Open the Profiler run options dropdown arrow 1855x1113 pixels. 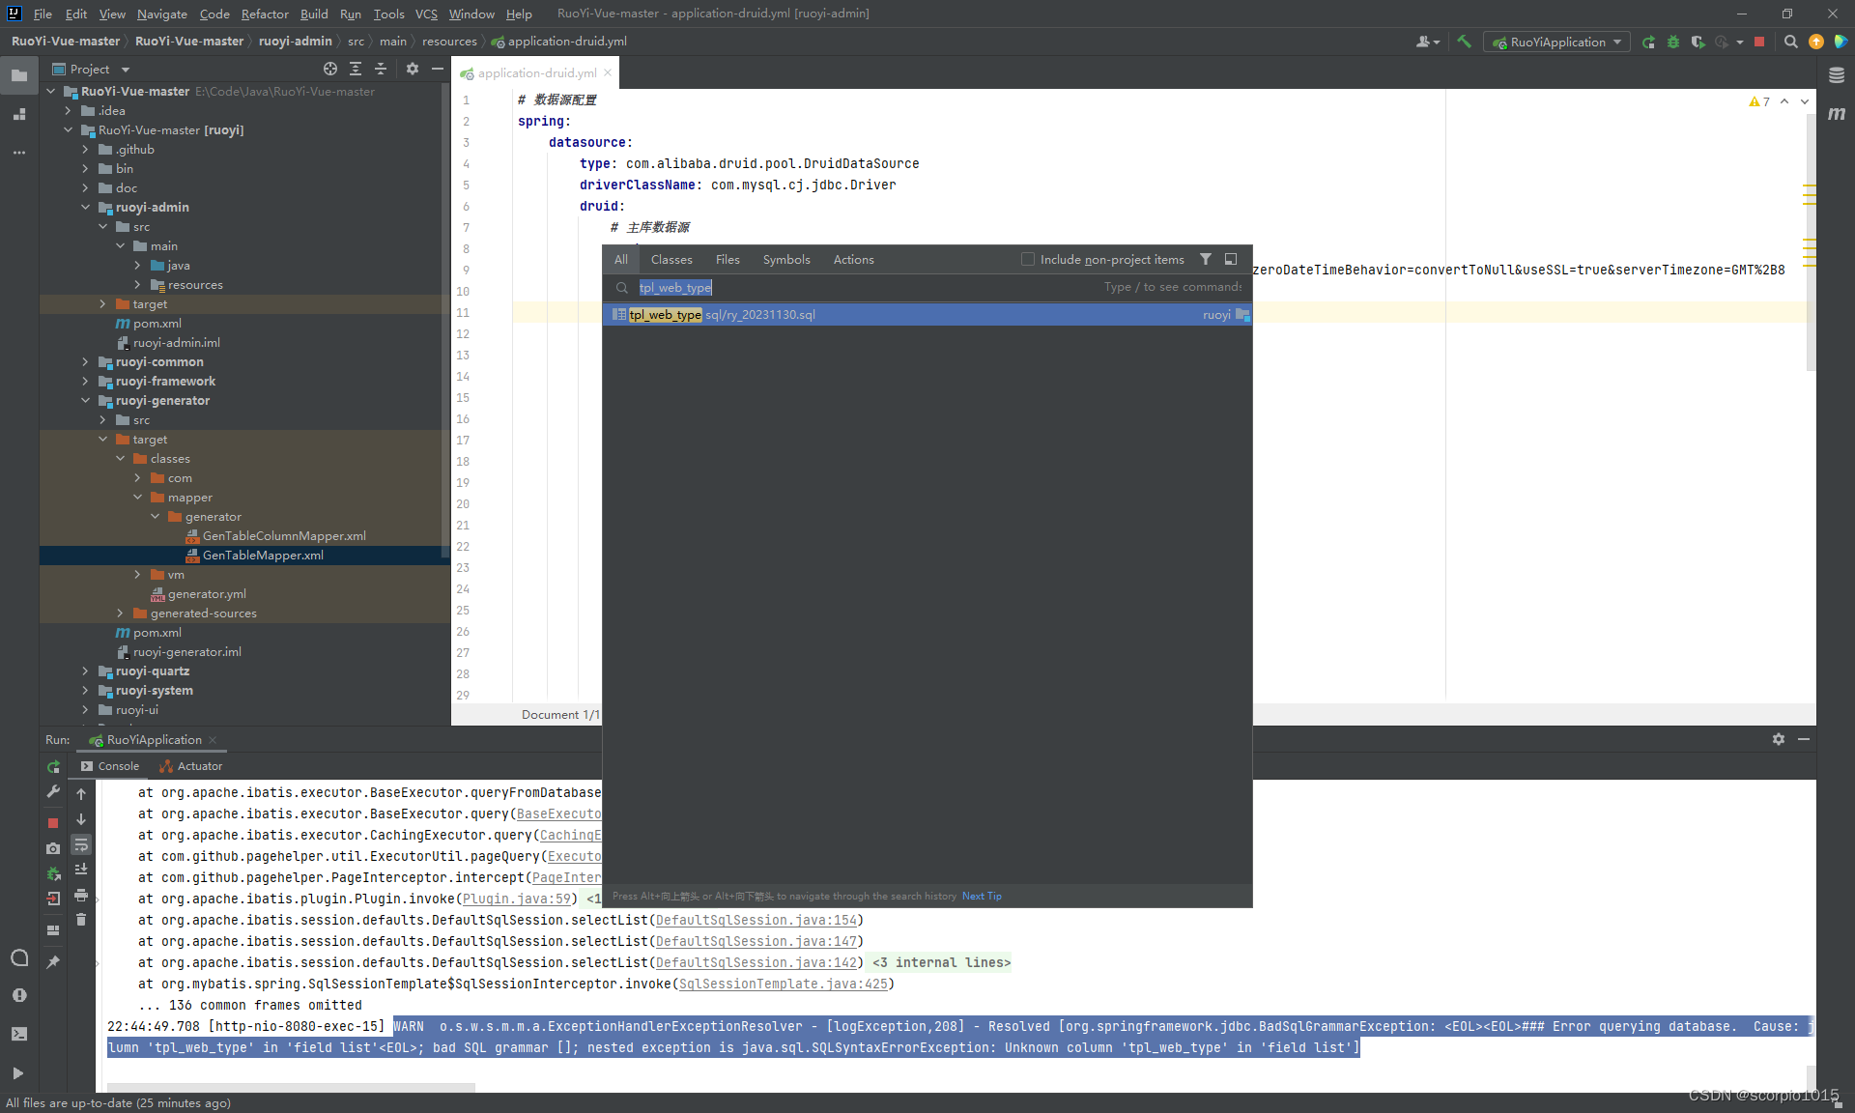[1739, 42]
